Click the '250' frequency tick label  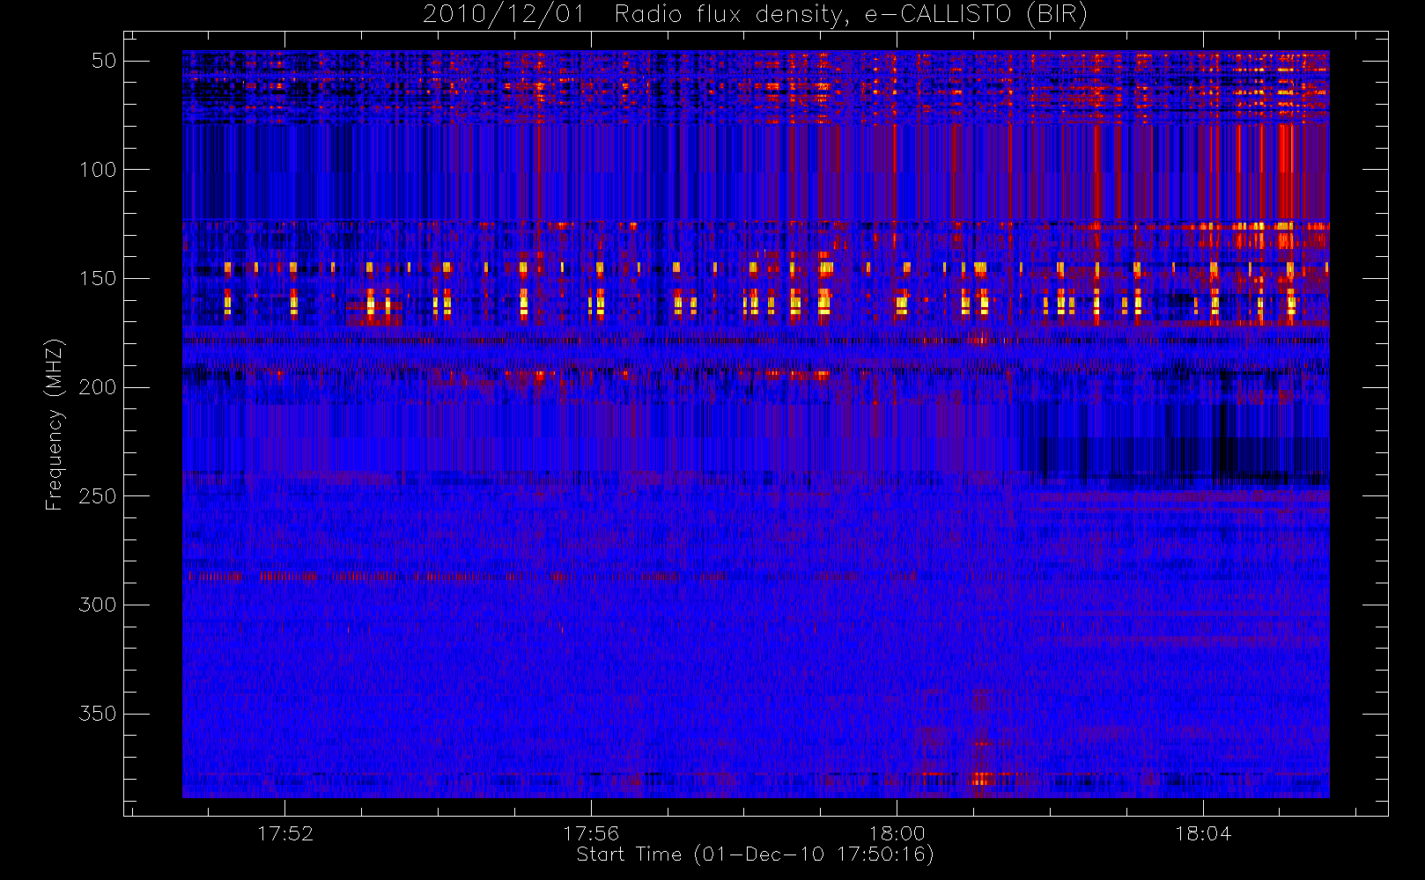tap(98, 496)
